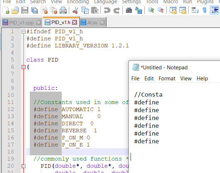Paste using the clipboard icon
220x173 pixels.
(x=95, y=11)
